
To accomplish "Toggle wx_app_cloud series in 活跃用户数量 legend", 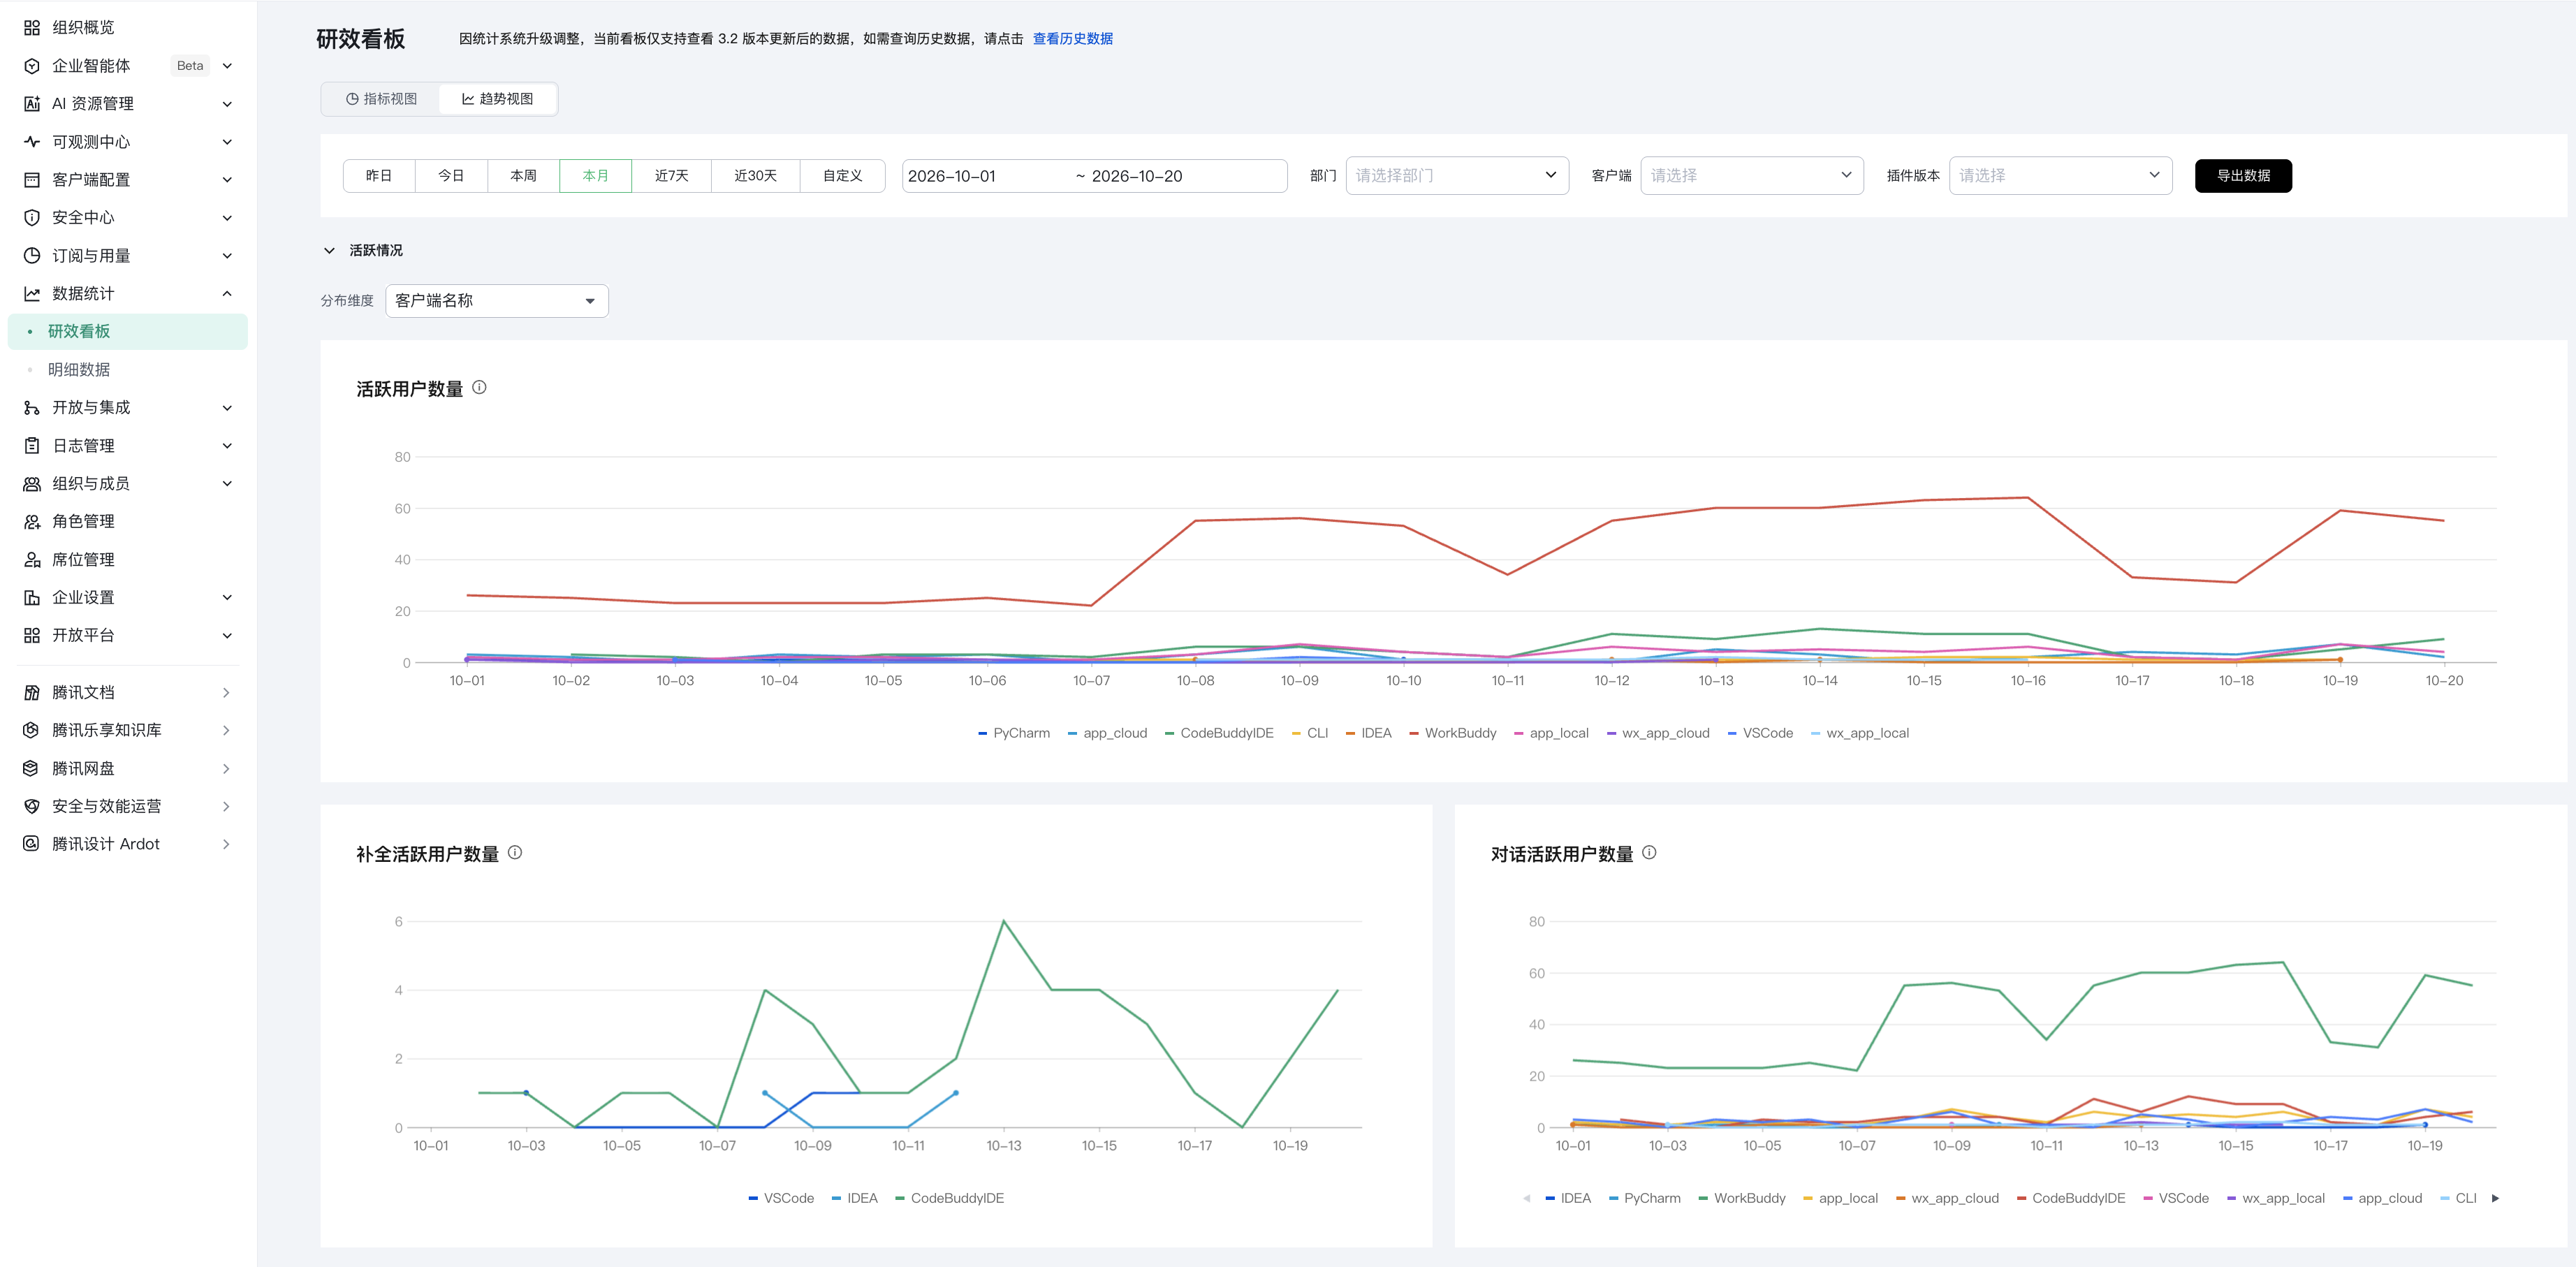I will [x=1658, y=733].
